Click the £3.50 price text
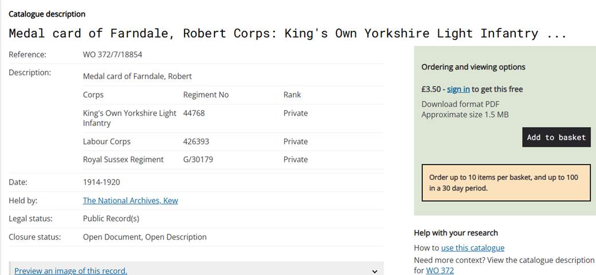The image size is (596, 275). click(431, 89)
